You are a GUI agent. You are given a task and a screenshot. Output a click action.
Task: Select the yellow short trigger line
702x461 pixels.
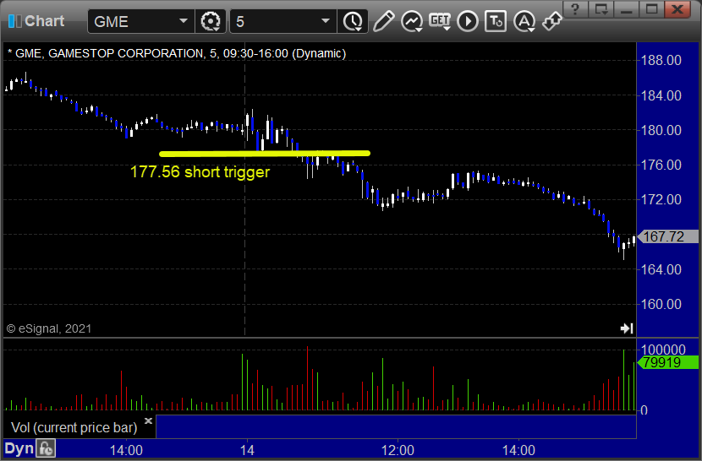pyautogui.click(x=265, y=154)
